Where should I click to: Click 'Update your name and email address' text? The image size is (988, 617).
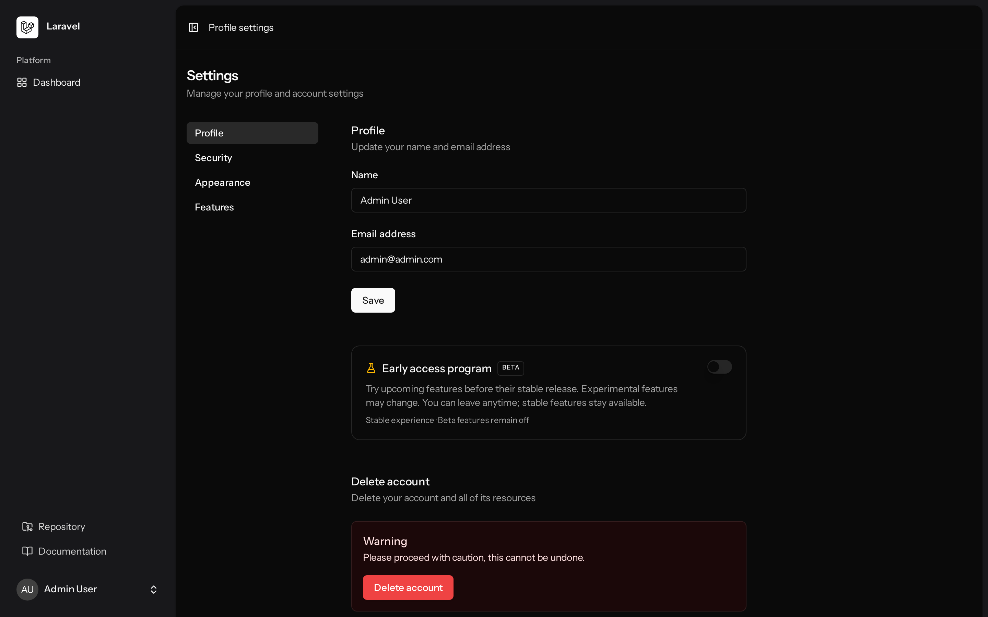(431, 147)
